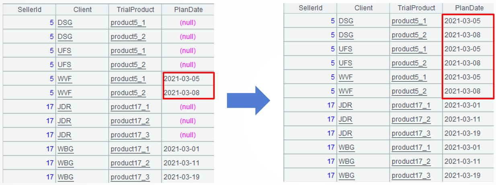Select the 2021-03-08 cell in left table
This screenshot has height=185, width=496.
click(x=181, y=93)
